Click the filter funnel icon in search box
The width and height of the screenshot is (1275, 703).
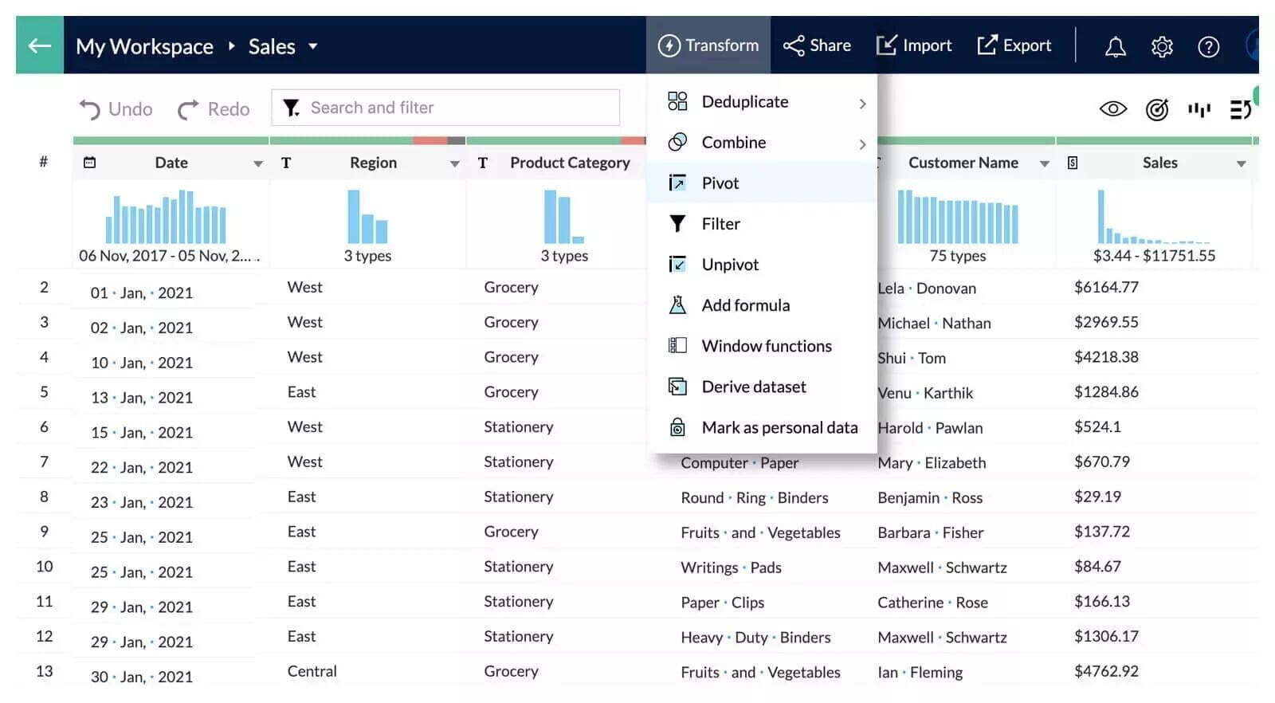[292, 108]
